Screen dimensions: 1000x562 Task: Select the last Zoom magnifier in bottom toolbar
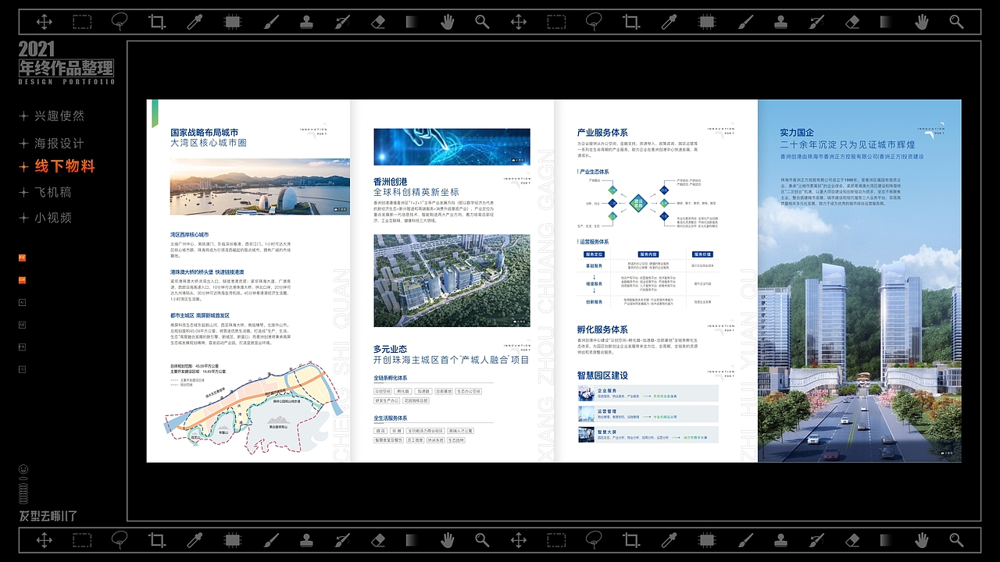pyautogui.click(x=956, y=539)
